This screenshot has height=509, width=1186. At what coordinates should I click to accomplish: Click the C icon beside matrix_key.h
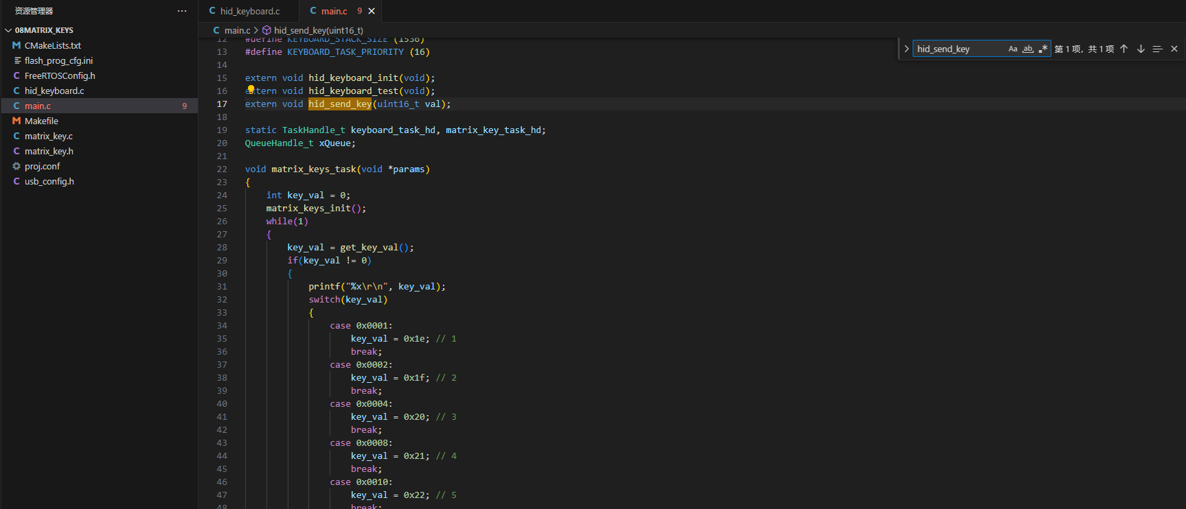click(16, 151)
